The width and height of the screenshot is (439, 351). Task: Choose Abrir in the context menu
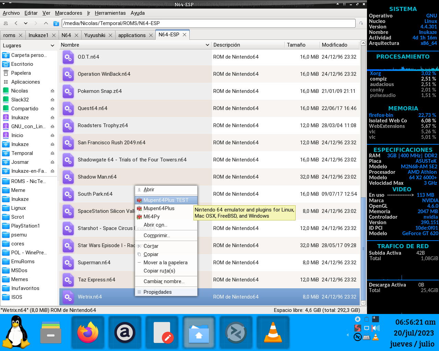click(166, 190)
